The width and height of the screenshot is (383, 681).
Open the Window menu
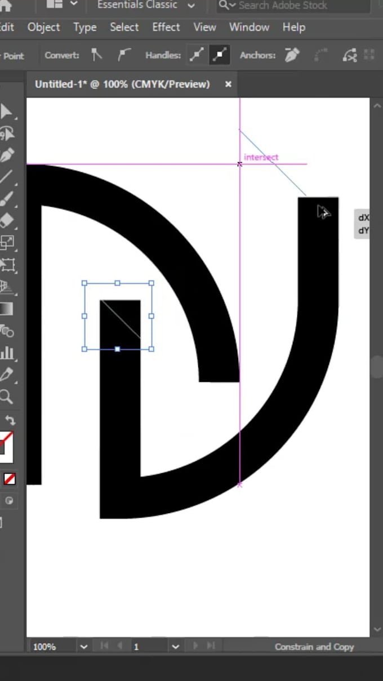click(249, 27)
